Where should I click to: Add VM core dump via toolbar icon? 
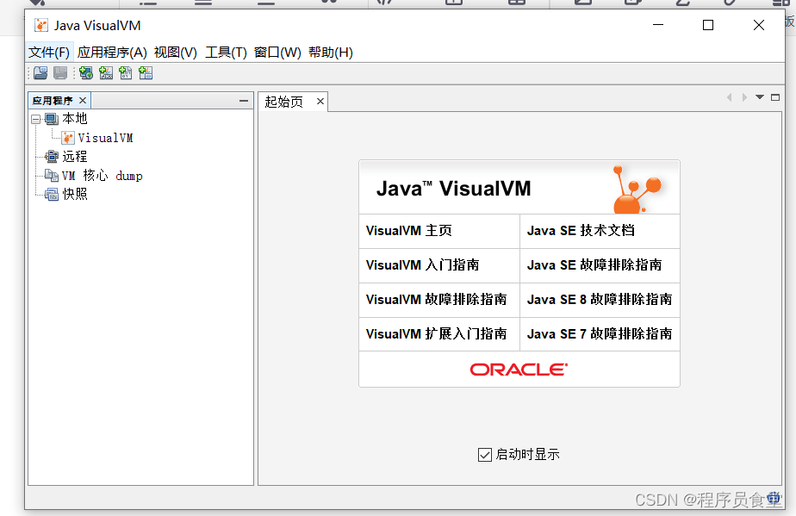click(x=126, y=73)
